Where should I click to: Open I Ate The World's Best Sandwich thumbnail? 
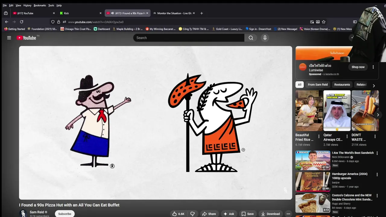[x=313, y=160]
